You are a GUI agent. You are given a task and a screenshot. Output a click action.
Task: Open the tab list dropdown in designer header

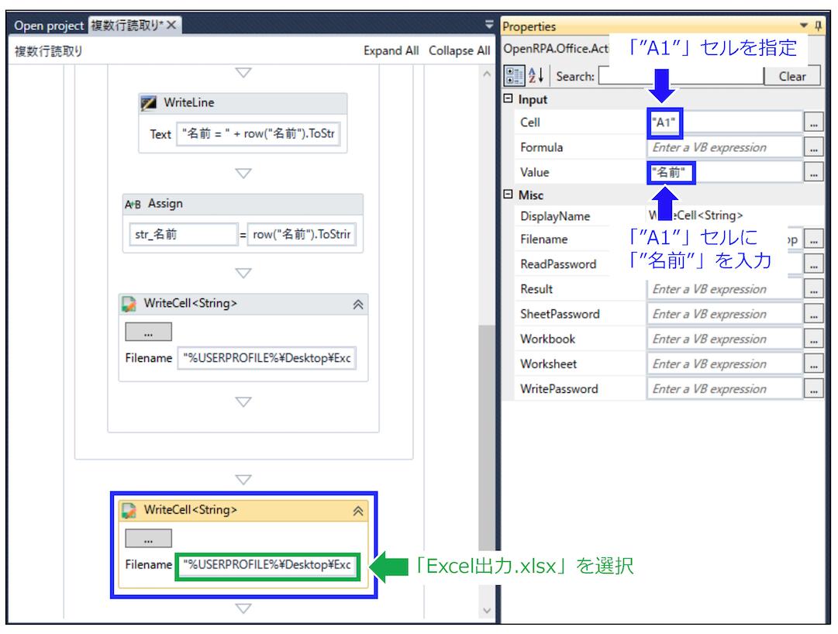[489, 25]
